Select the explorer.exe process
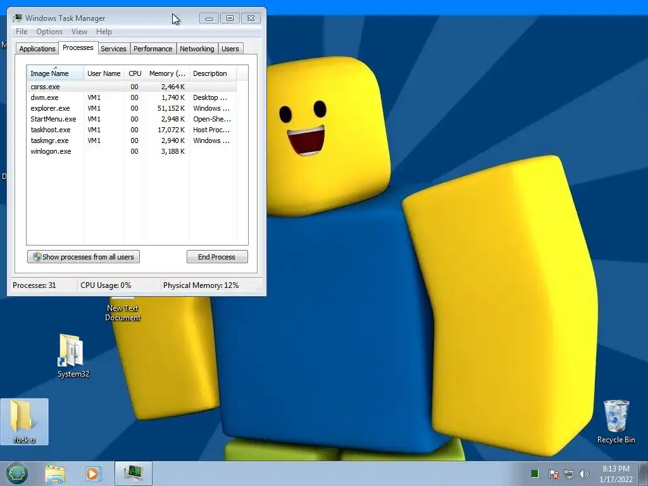This screenshot has width=648, height=486. pos(132,108)
